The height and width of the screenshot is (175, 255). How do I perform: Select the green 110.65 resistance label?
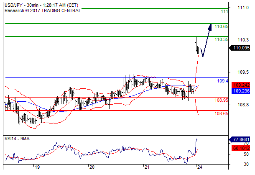coord(221,26)
